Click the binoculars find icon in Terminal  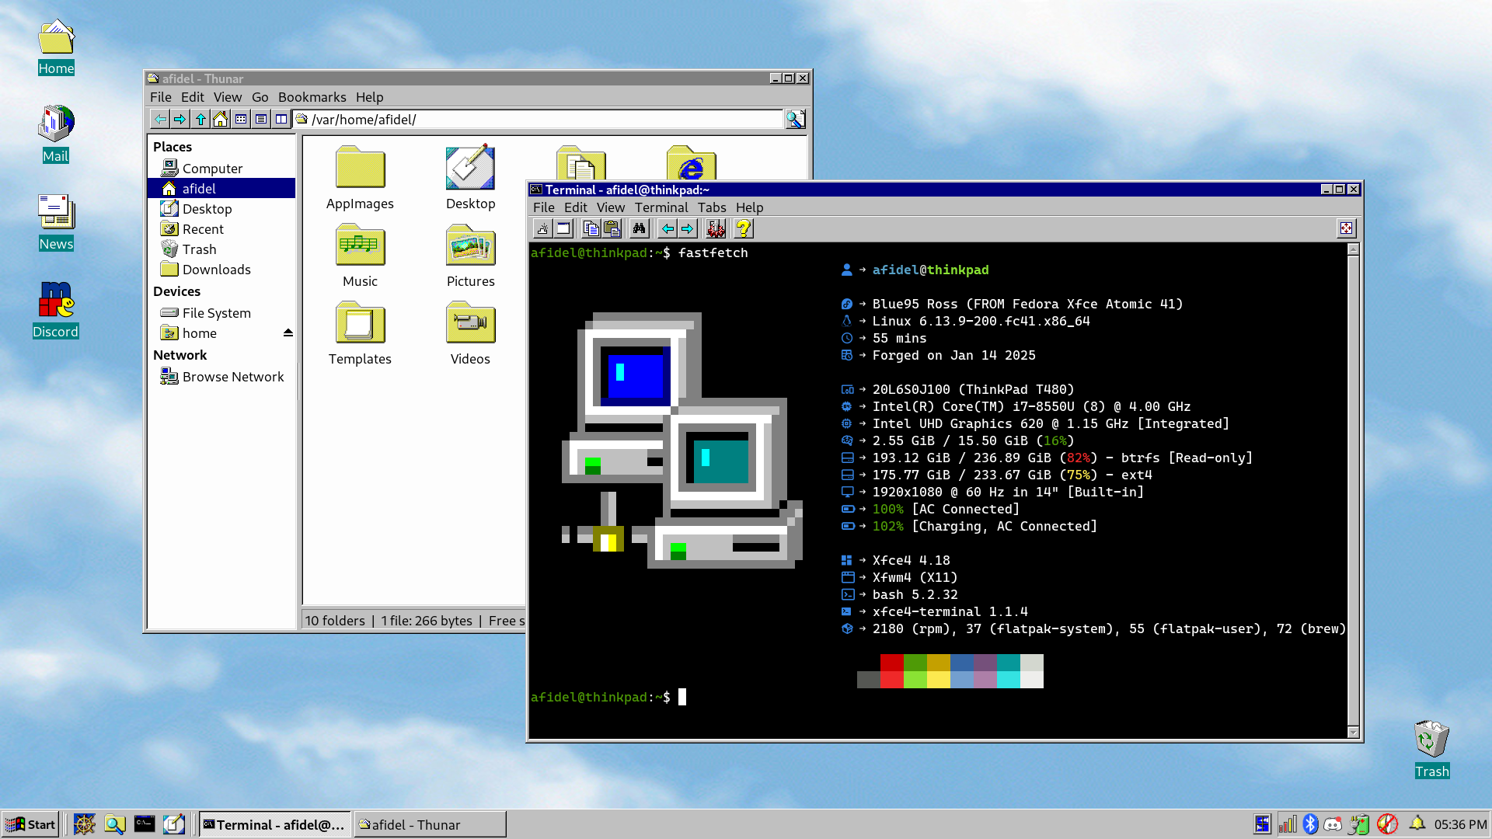pyautogui.click(x=640, y=228)
